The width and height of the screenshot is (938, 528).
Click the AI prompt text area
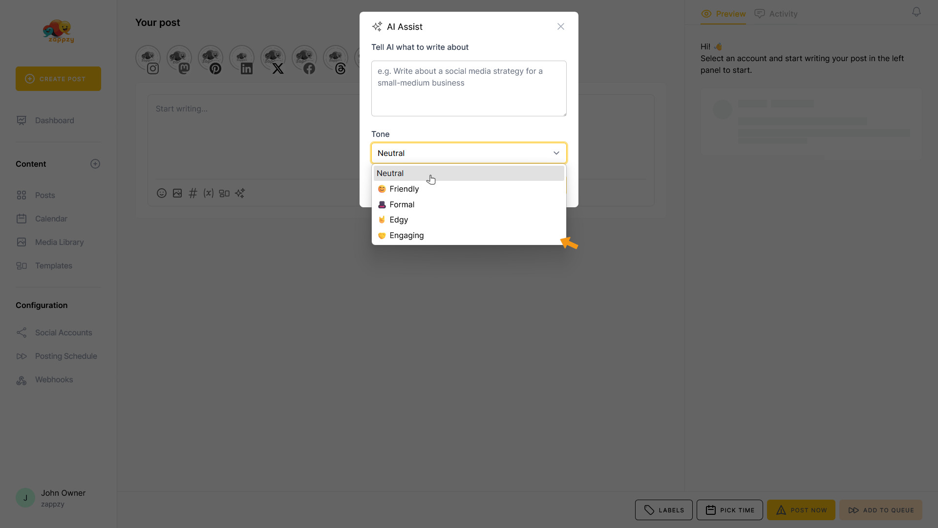(x=469, y=88)
